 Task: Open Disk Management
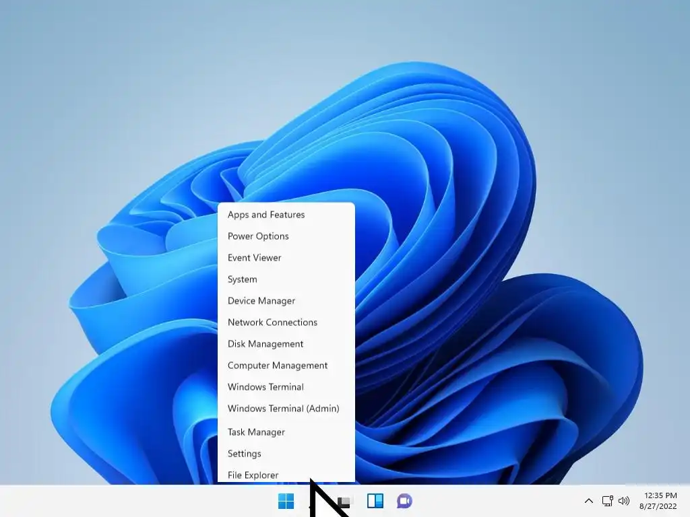286,344
